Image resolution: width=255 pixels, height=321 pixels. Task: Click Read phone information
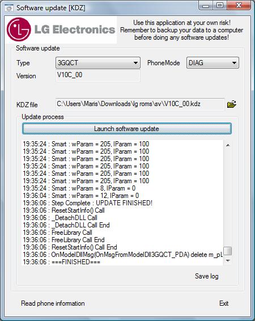pyautogui.click(x=53, y=303)
